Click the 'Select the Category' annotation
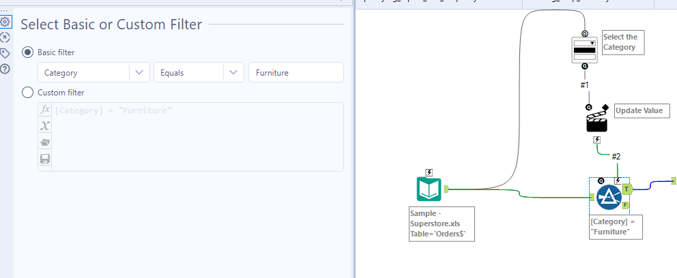Viewport: 677px width, 278px height. (622, 42)
